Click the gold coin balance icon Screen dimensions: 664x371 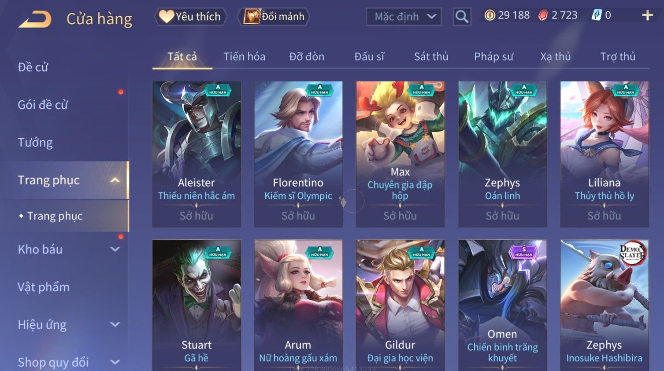pos(490,15)
